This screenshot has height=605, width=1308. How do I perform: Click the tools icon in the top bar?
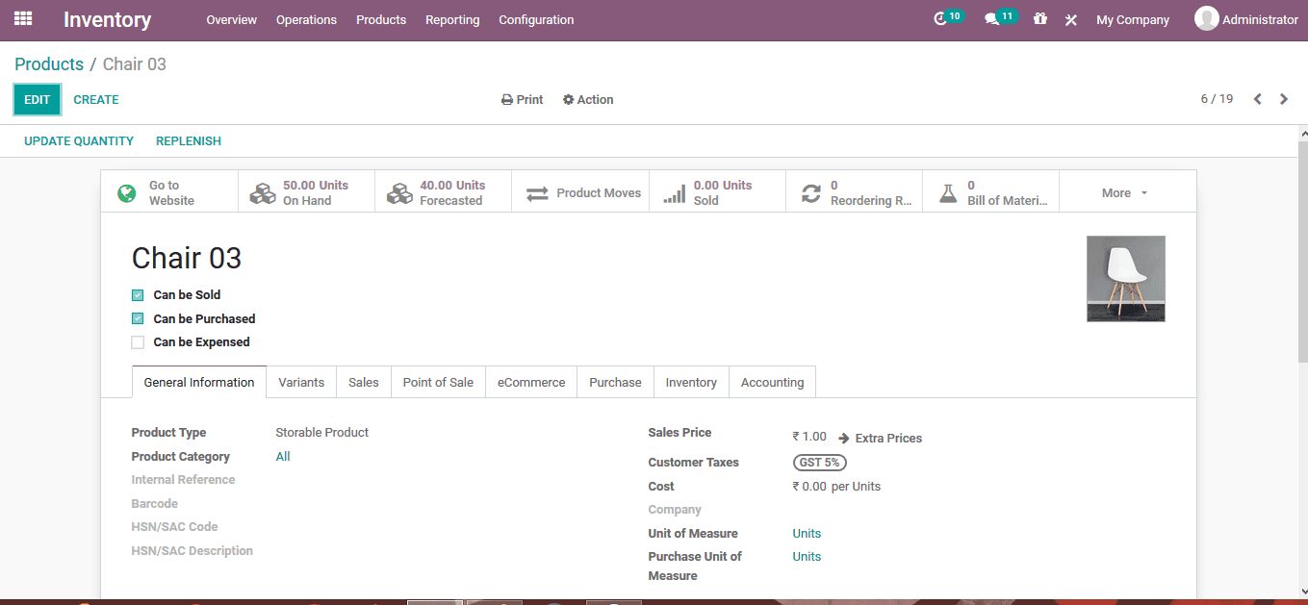pos(1070,18)
